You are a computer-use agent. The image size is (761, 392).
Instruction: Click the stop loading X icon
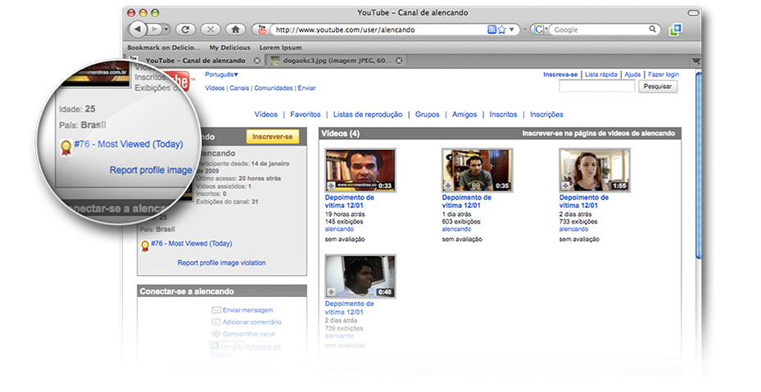(x=211, y=29)
